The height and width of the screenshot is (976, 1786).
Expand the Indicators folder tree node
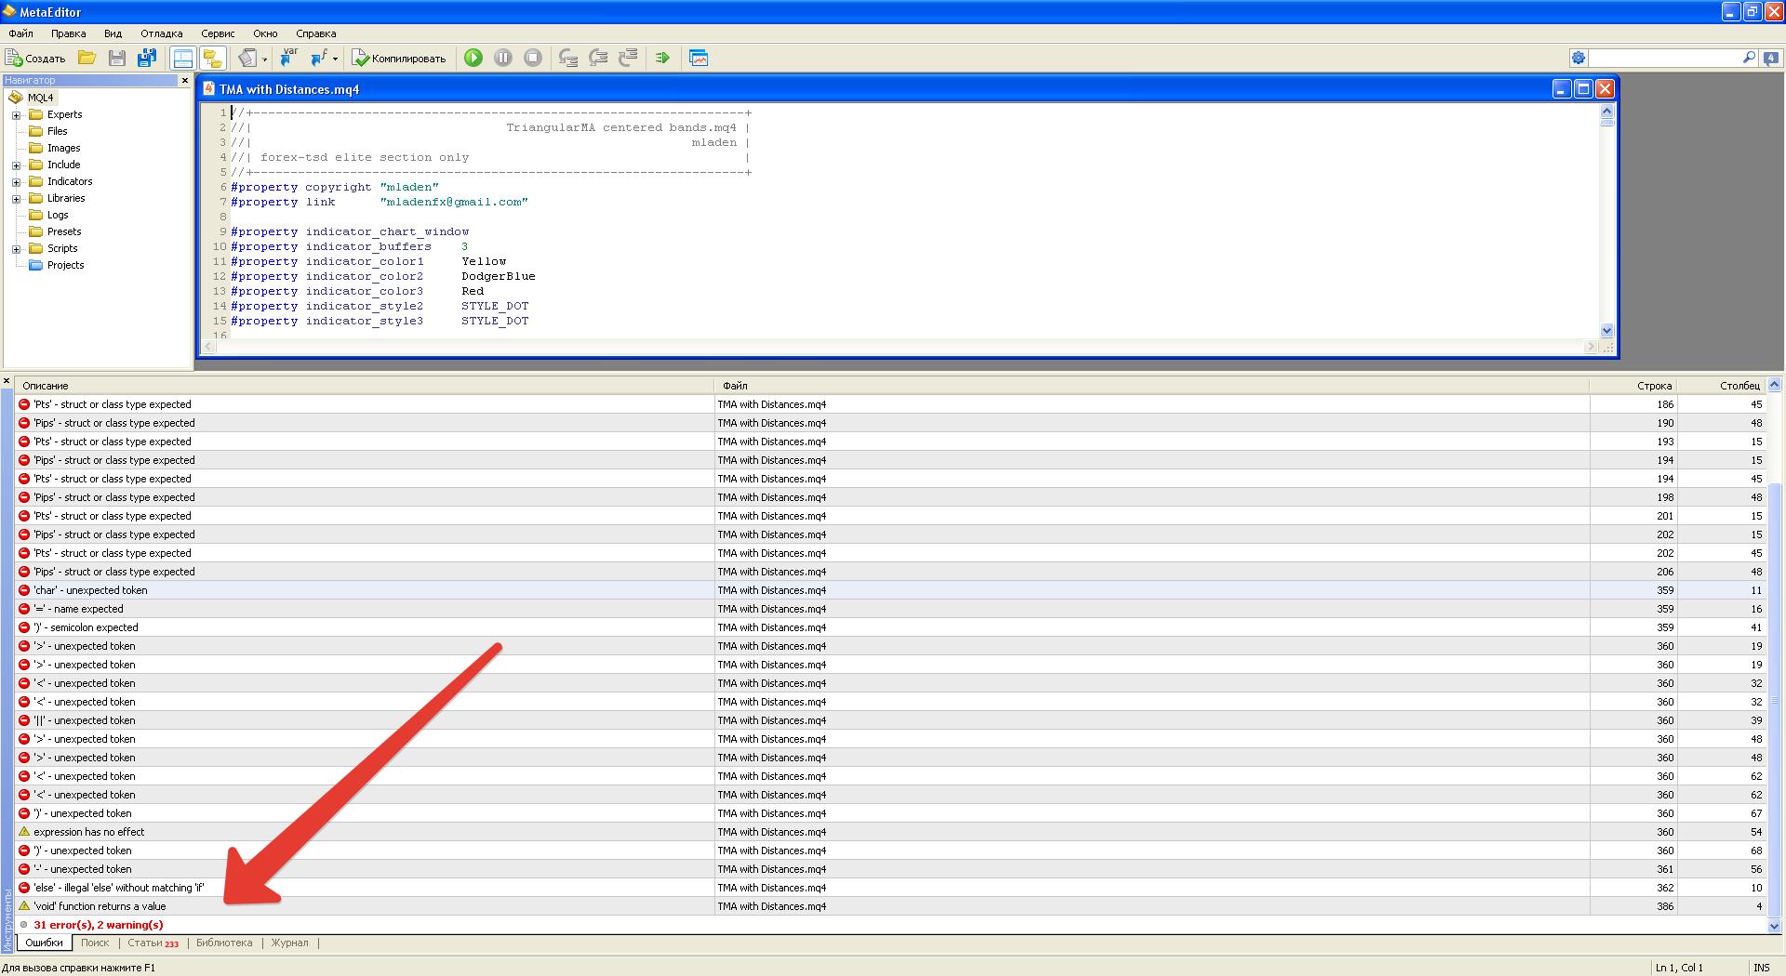16,182
